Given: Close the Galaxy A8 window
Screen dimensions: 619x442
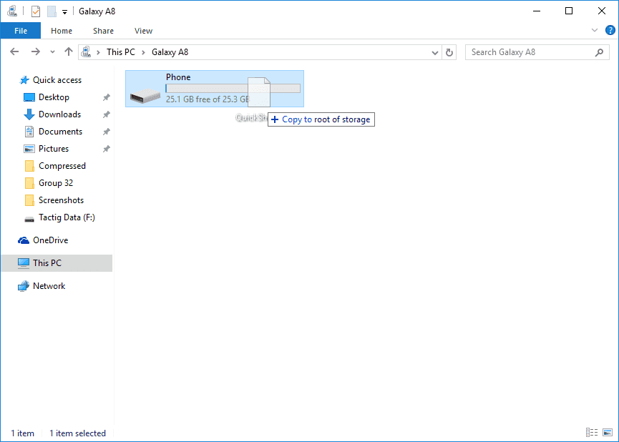Looking at the screenshot, I should [x=602, y=11].
